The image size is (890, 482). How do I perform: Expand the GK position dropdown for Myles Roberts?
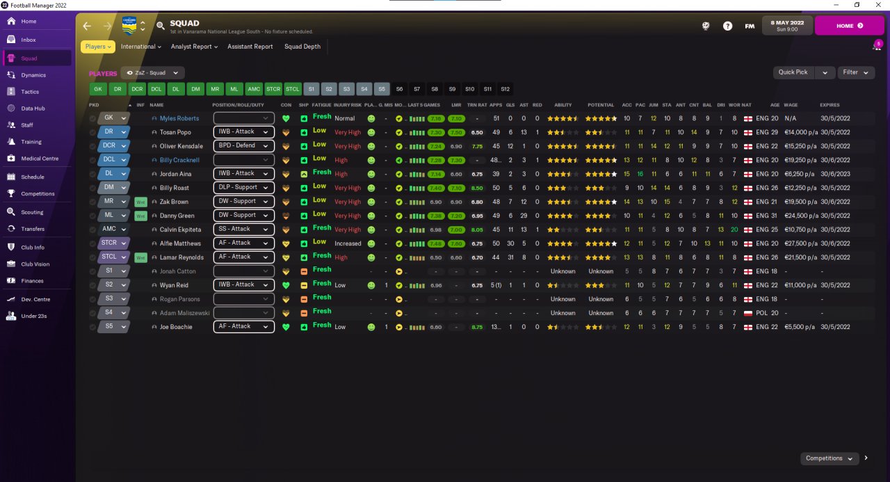pyautogui.click(x=114, y=118)
